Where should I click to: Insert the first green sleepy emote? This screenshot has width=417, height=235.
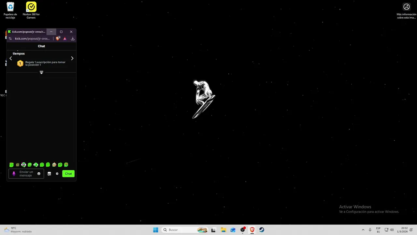11,165
